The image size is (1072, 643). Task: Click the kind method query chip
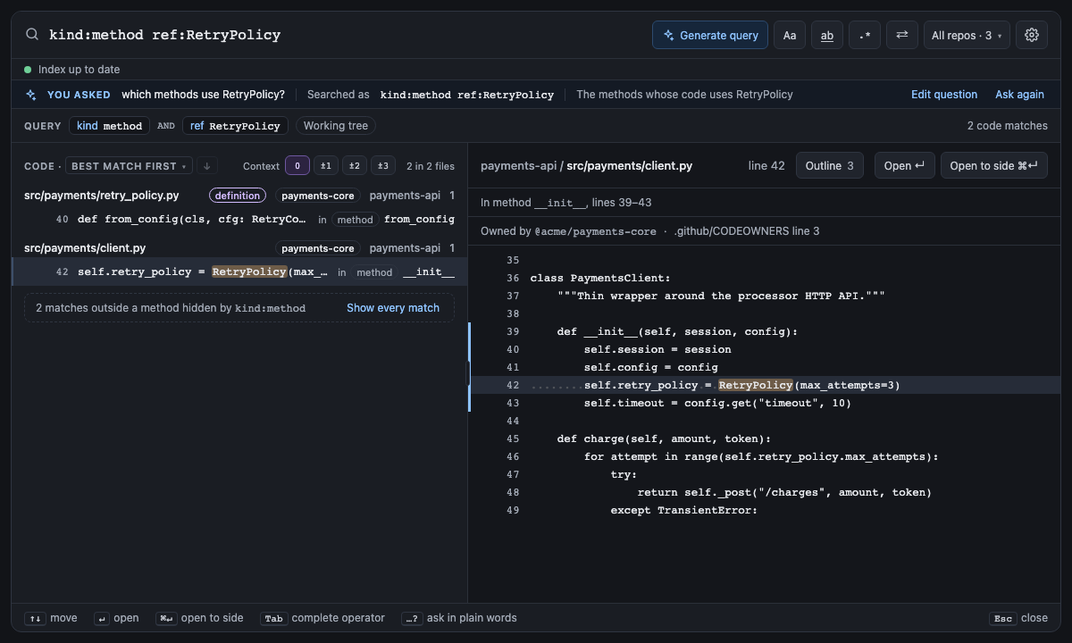tap(109, 126)
